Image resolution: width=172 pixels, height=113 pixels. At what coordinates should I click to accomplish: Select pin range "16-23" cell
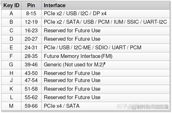pyautogui.click(x=31, y=31)
